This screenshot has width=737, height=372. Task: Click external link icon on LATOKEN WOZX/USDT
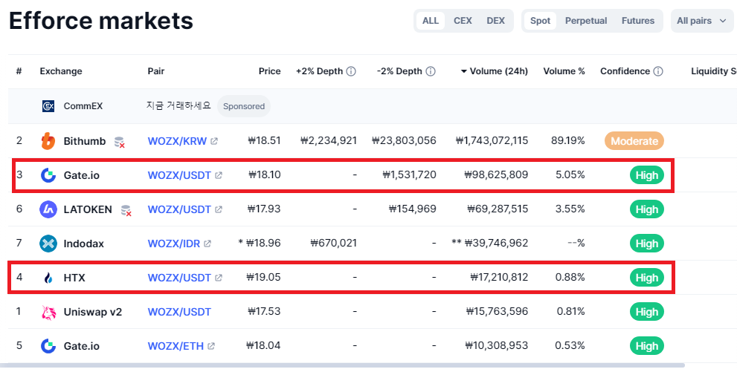(218, 209)
